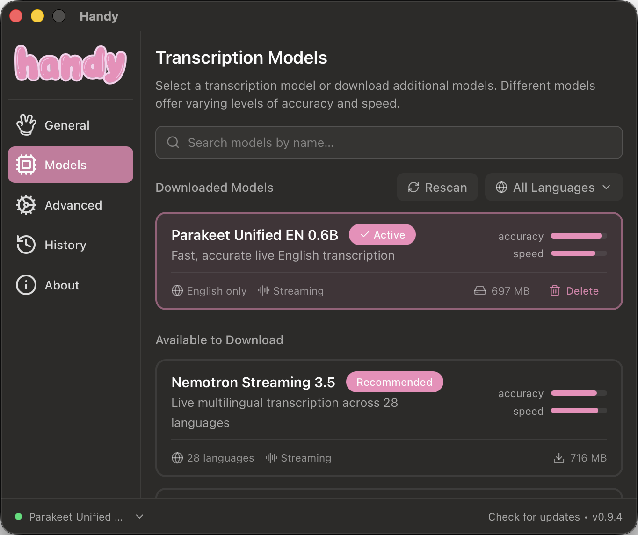Click Parakeet speed bar
Image resolution: width=638 pixels, height=535 pixels.
point(579,253)
